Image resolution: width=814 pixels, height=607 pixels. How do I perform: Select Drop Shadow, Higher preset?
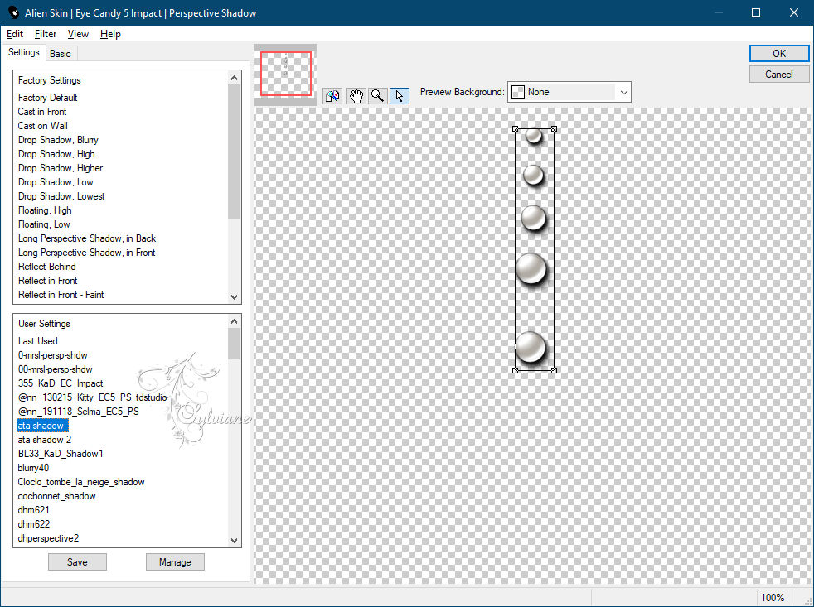pyautogui.click(x=61, y=167)
